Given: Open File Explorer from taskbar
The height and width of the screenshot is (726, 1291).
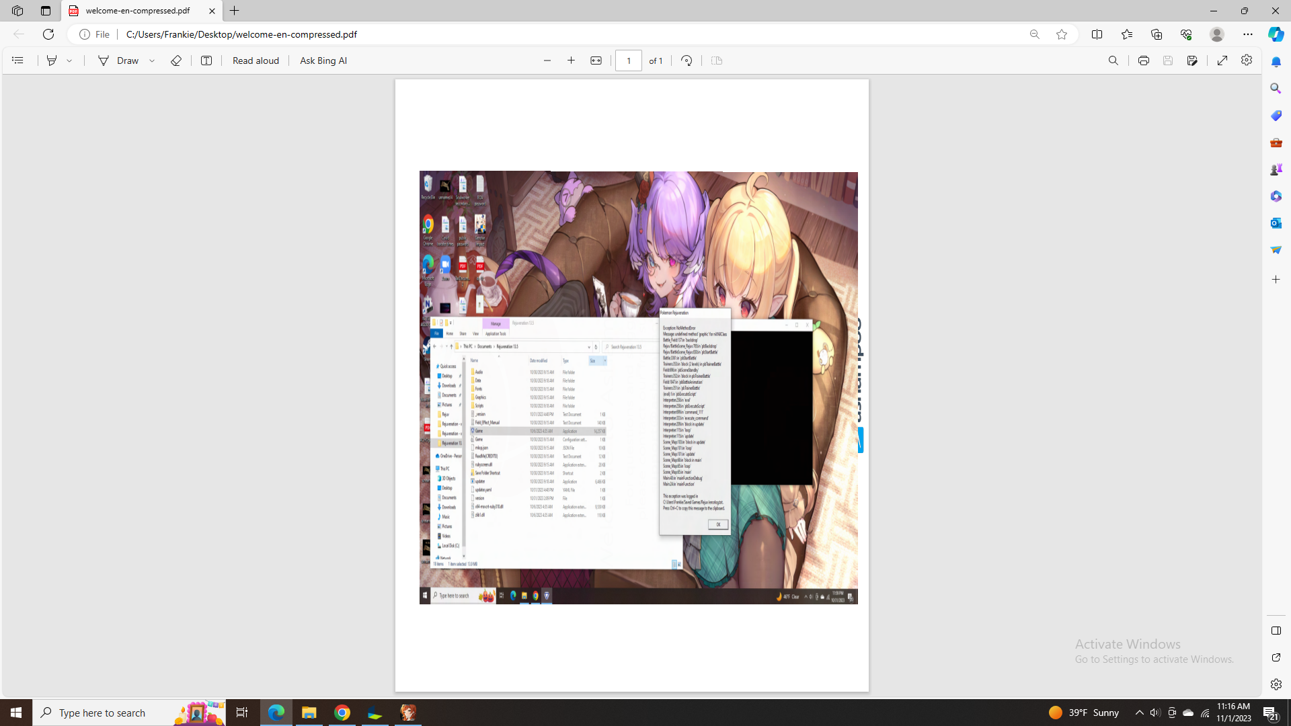Looking at the screenshot, I should [x=309, y=713].
